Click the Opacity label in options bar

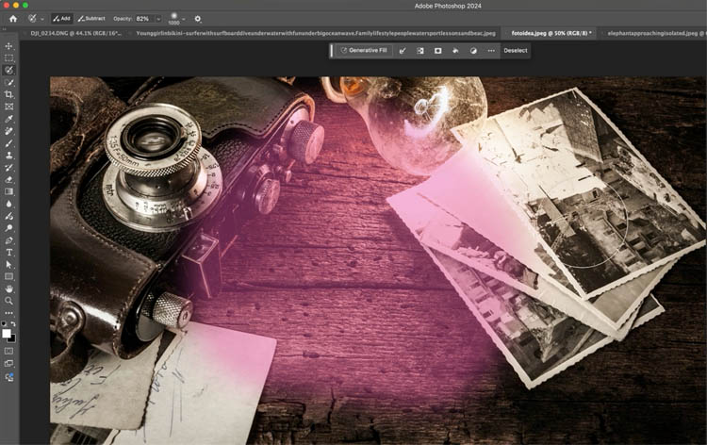[x=123, y=19]
